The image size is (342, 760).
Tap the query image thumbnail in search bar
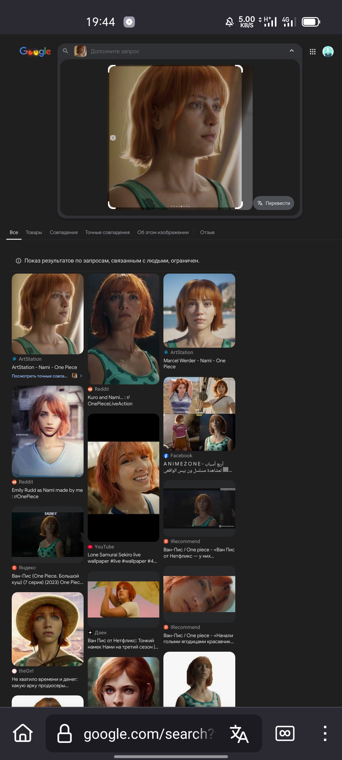(80, 51)
